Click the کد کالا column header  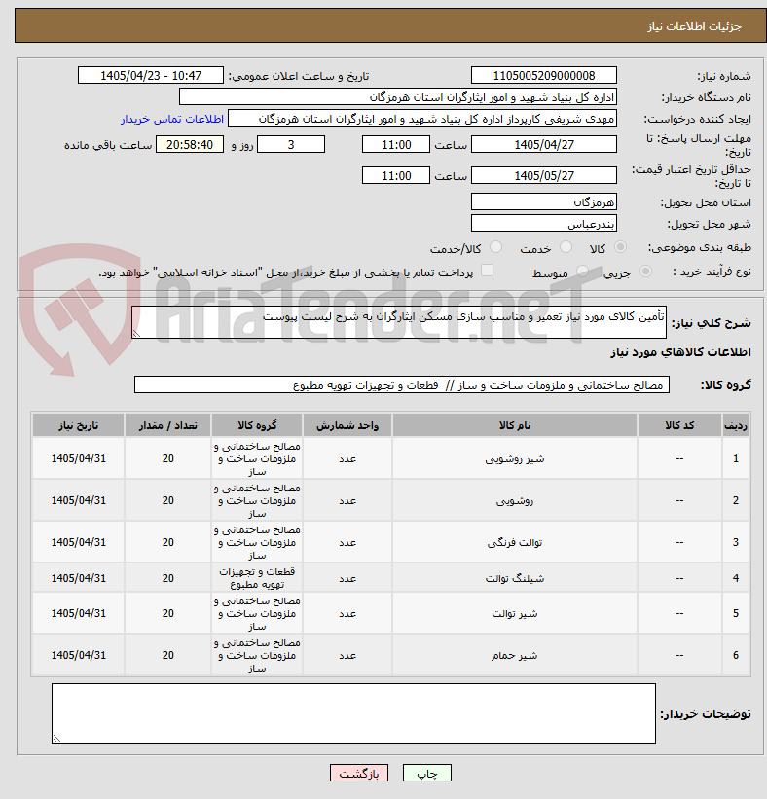pyautogui.click(x=679, y=425)
